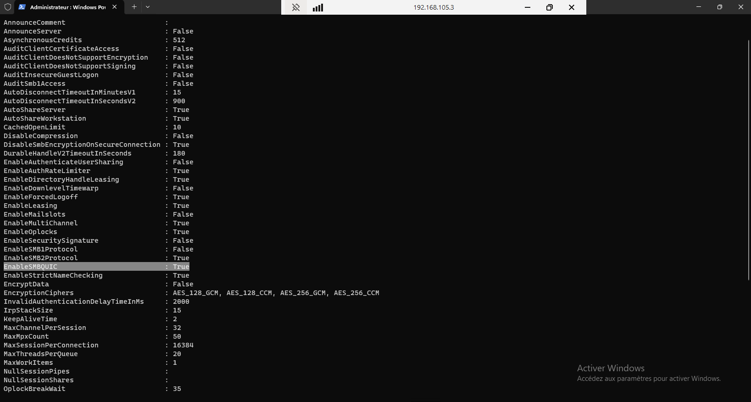Show connection quality signal info
Screen dimensions: 751x402
[x=318, y=7]
